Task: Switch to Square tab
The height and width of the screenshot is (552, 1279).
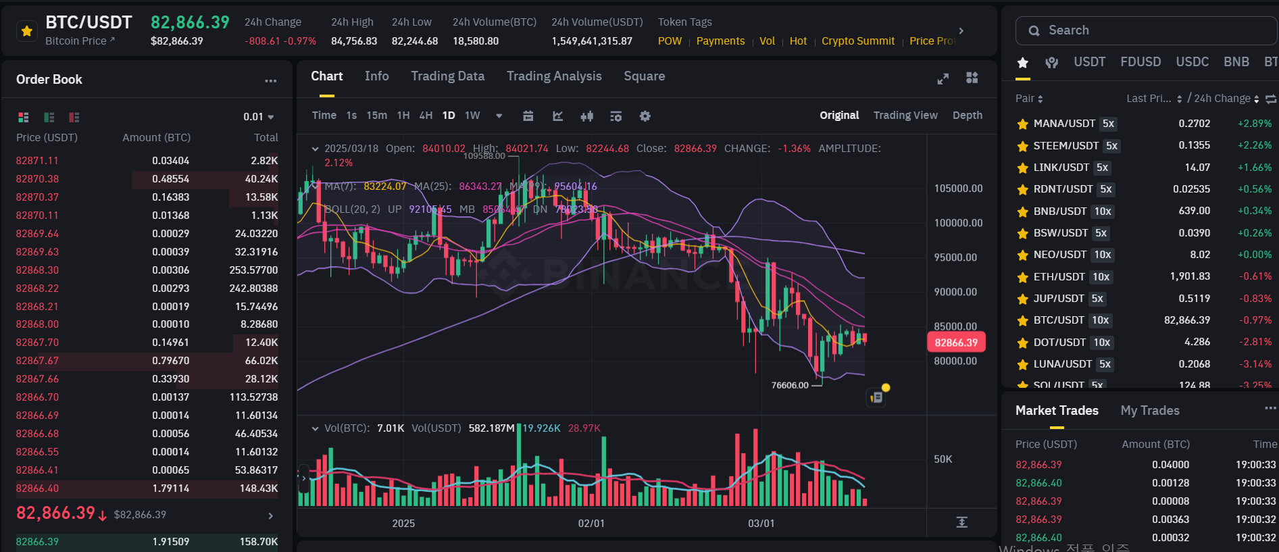Action: (645, 76)
